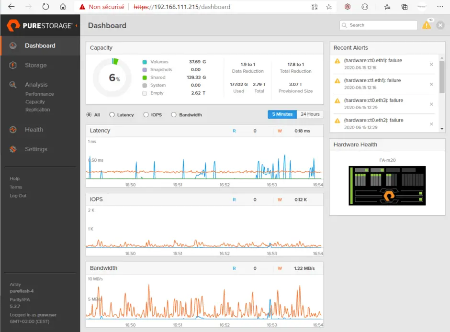This screenshot has height=332, width=450.
Task: Click the alerts warning badge showing 10
Action: click(427, 24)
